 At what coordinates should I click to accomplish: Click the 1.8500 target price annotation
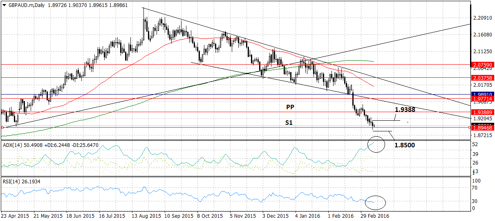click(x=405, y=145)
